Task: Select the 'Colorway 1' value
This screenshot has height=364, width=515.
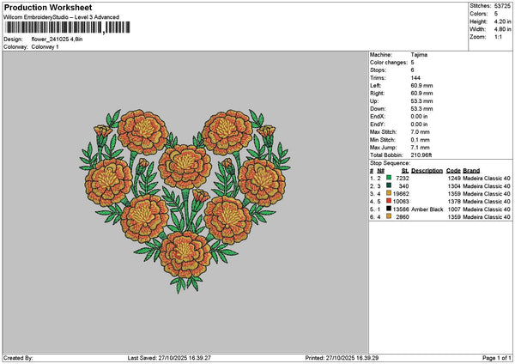Action: pyautogui.click(x=45, y=47)
